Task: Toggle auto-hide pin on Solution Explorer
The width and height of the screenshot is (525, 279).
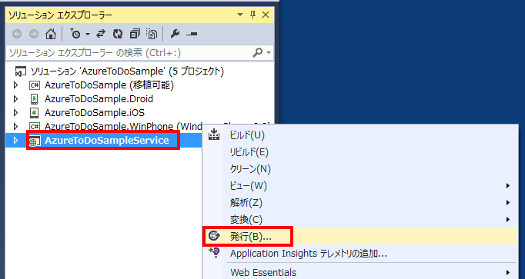Action: click(x=252, y=15)
